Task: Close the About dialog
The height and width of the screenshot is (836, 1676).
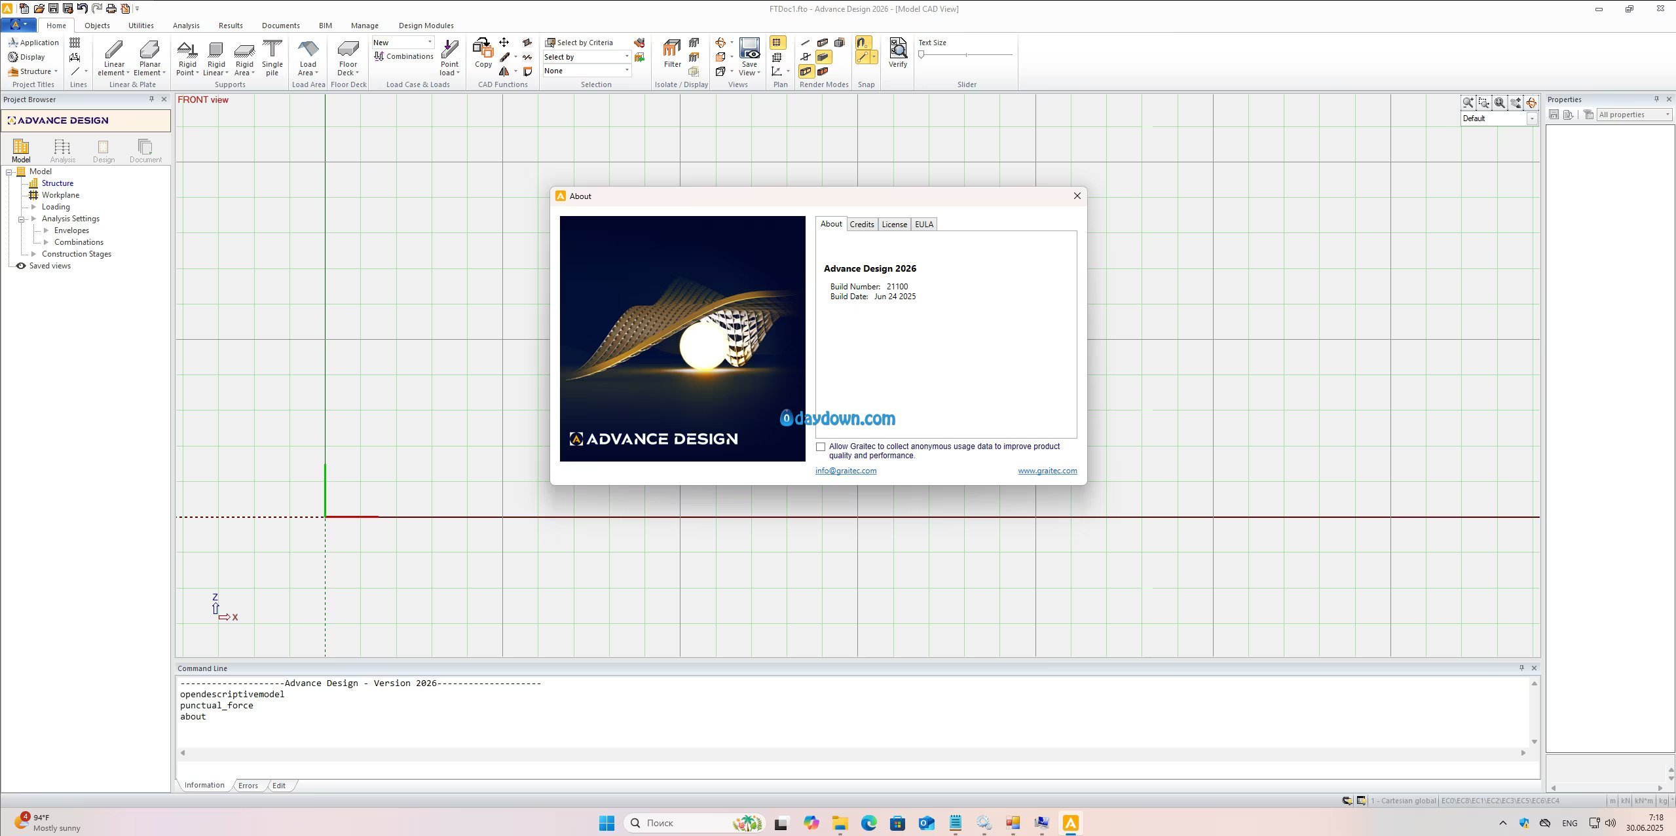Action: (1077, 196)
